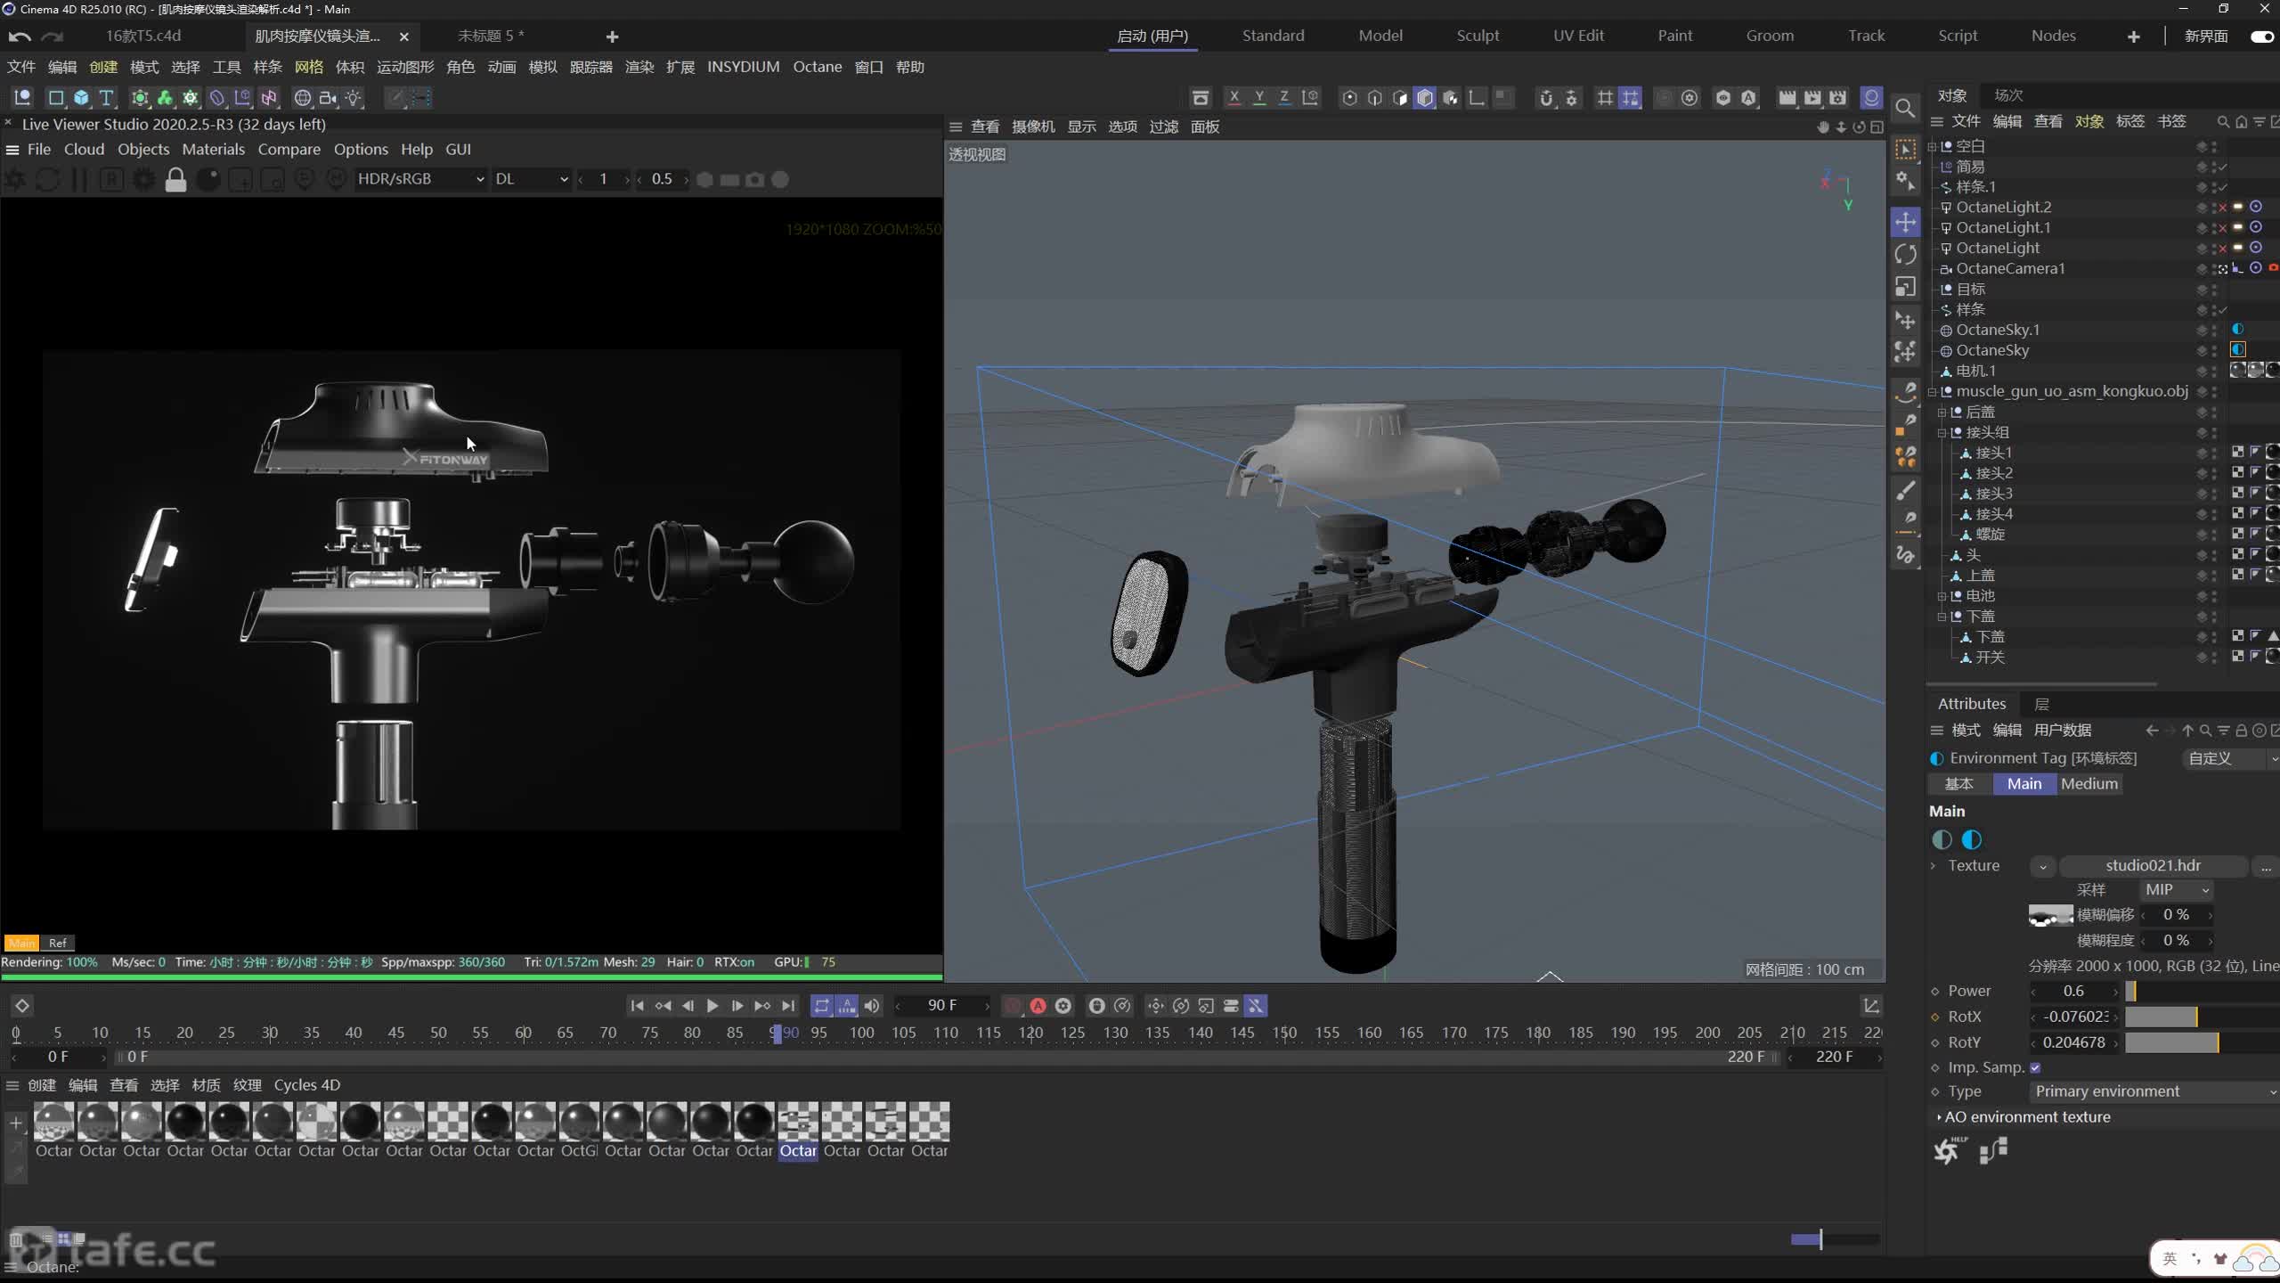2280x1283 pixels.
Task: Click the texture browse ellipsis button
Action: pyautogui.click(x=2265, y=866)
